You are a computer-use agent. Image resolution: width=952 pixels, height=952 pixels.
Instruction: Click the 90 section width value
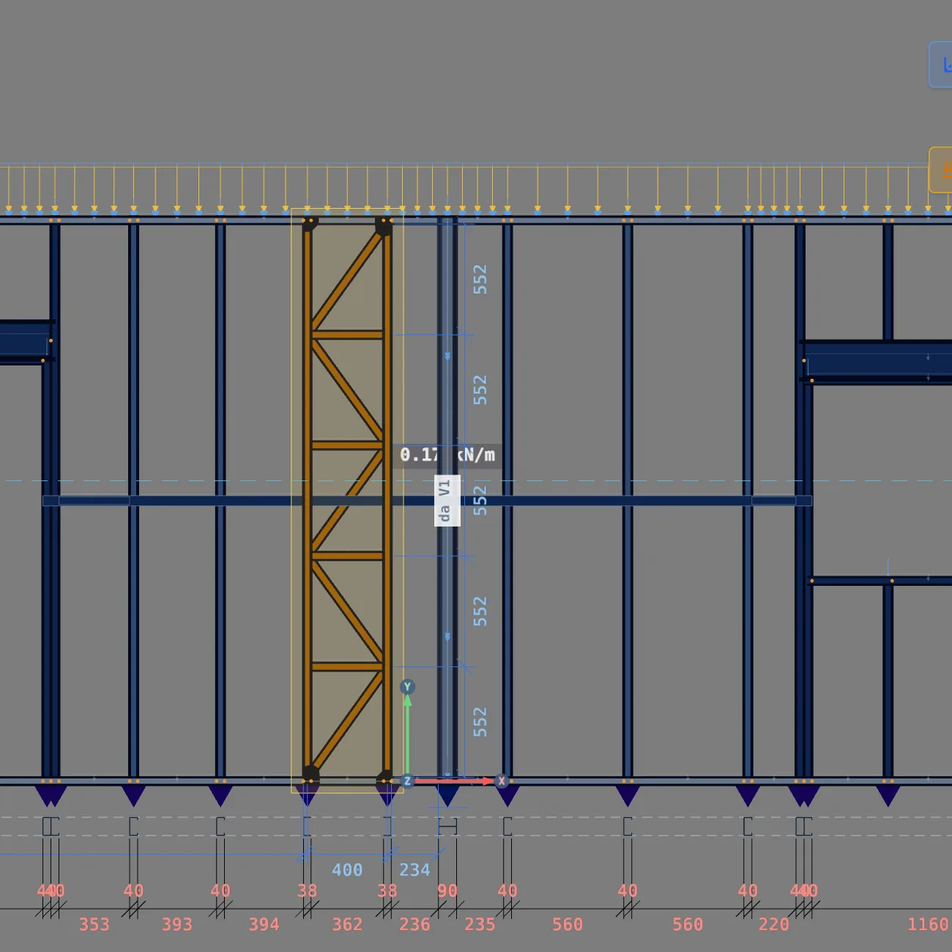pyautogui.click(x=447, y=891)
